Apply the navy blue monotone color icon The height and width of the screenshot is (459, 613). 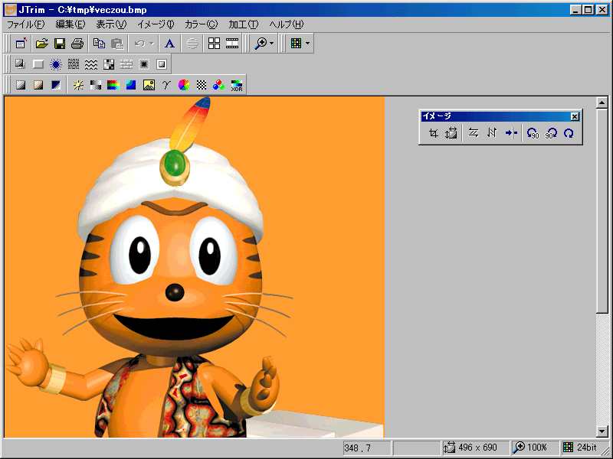pyautogui.click(x=56, y=85)
